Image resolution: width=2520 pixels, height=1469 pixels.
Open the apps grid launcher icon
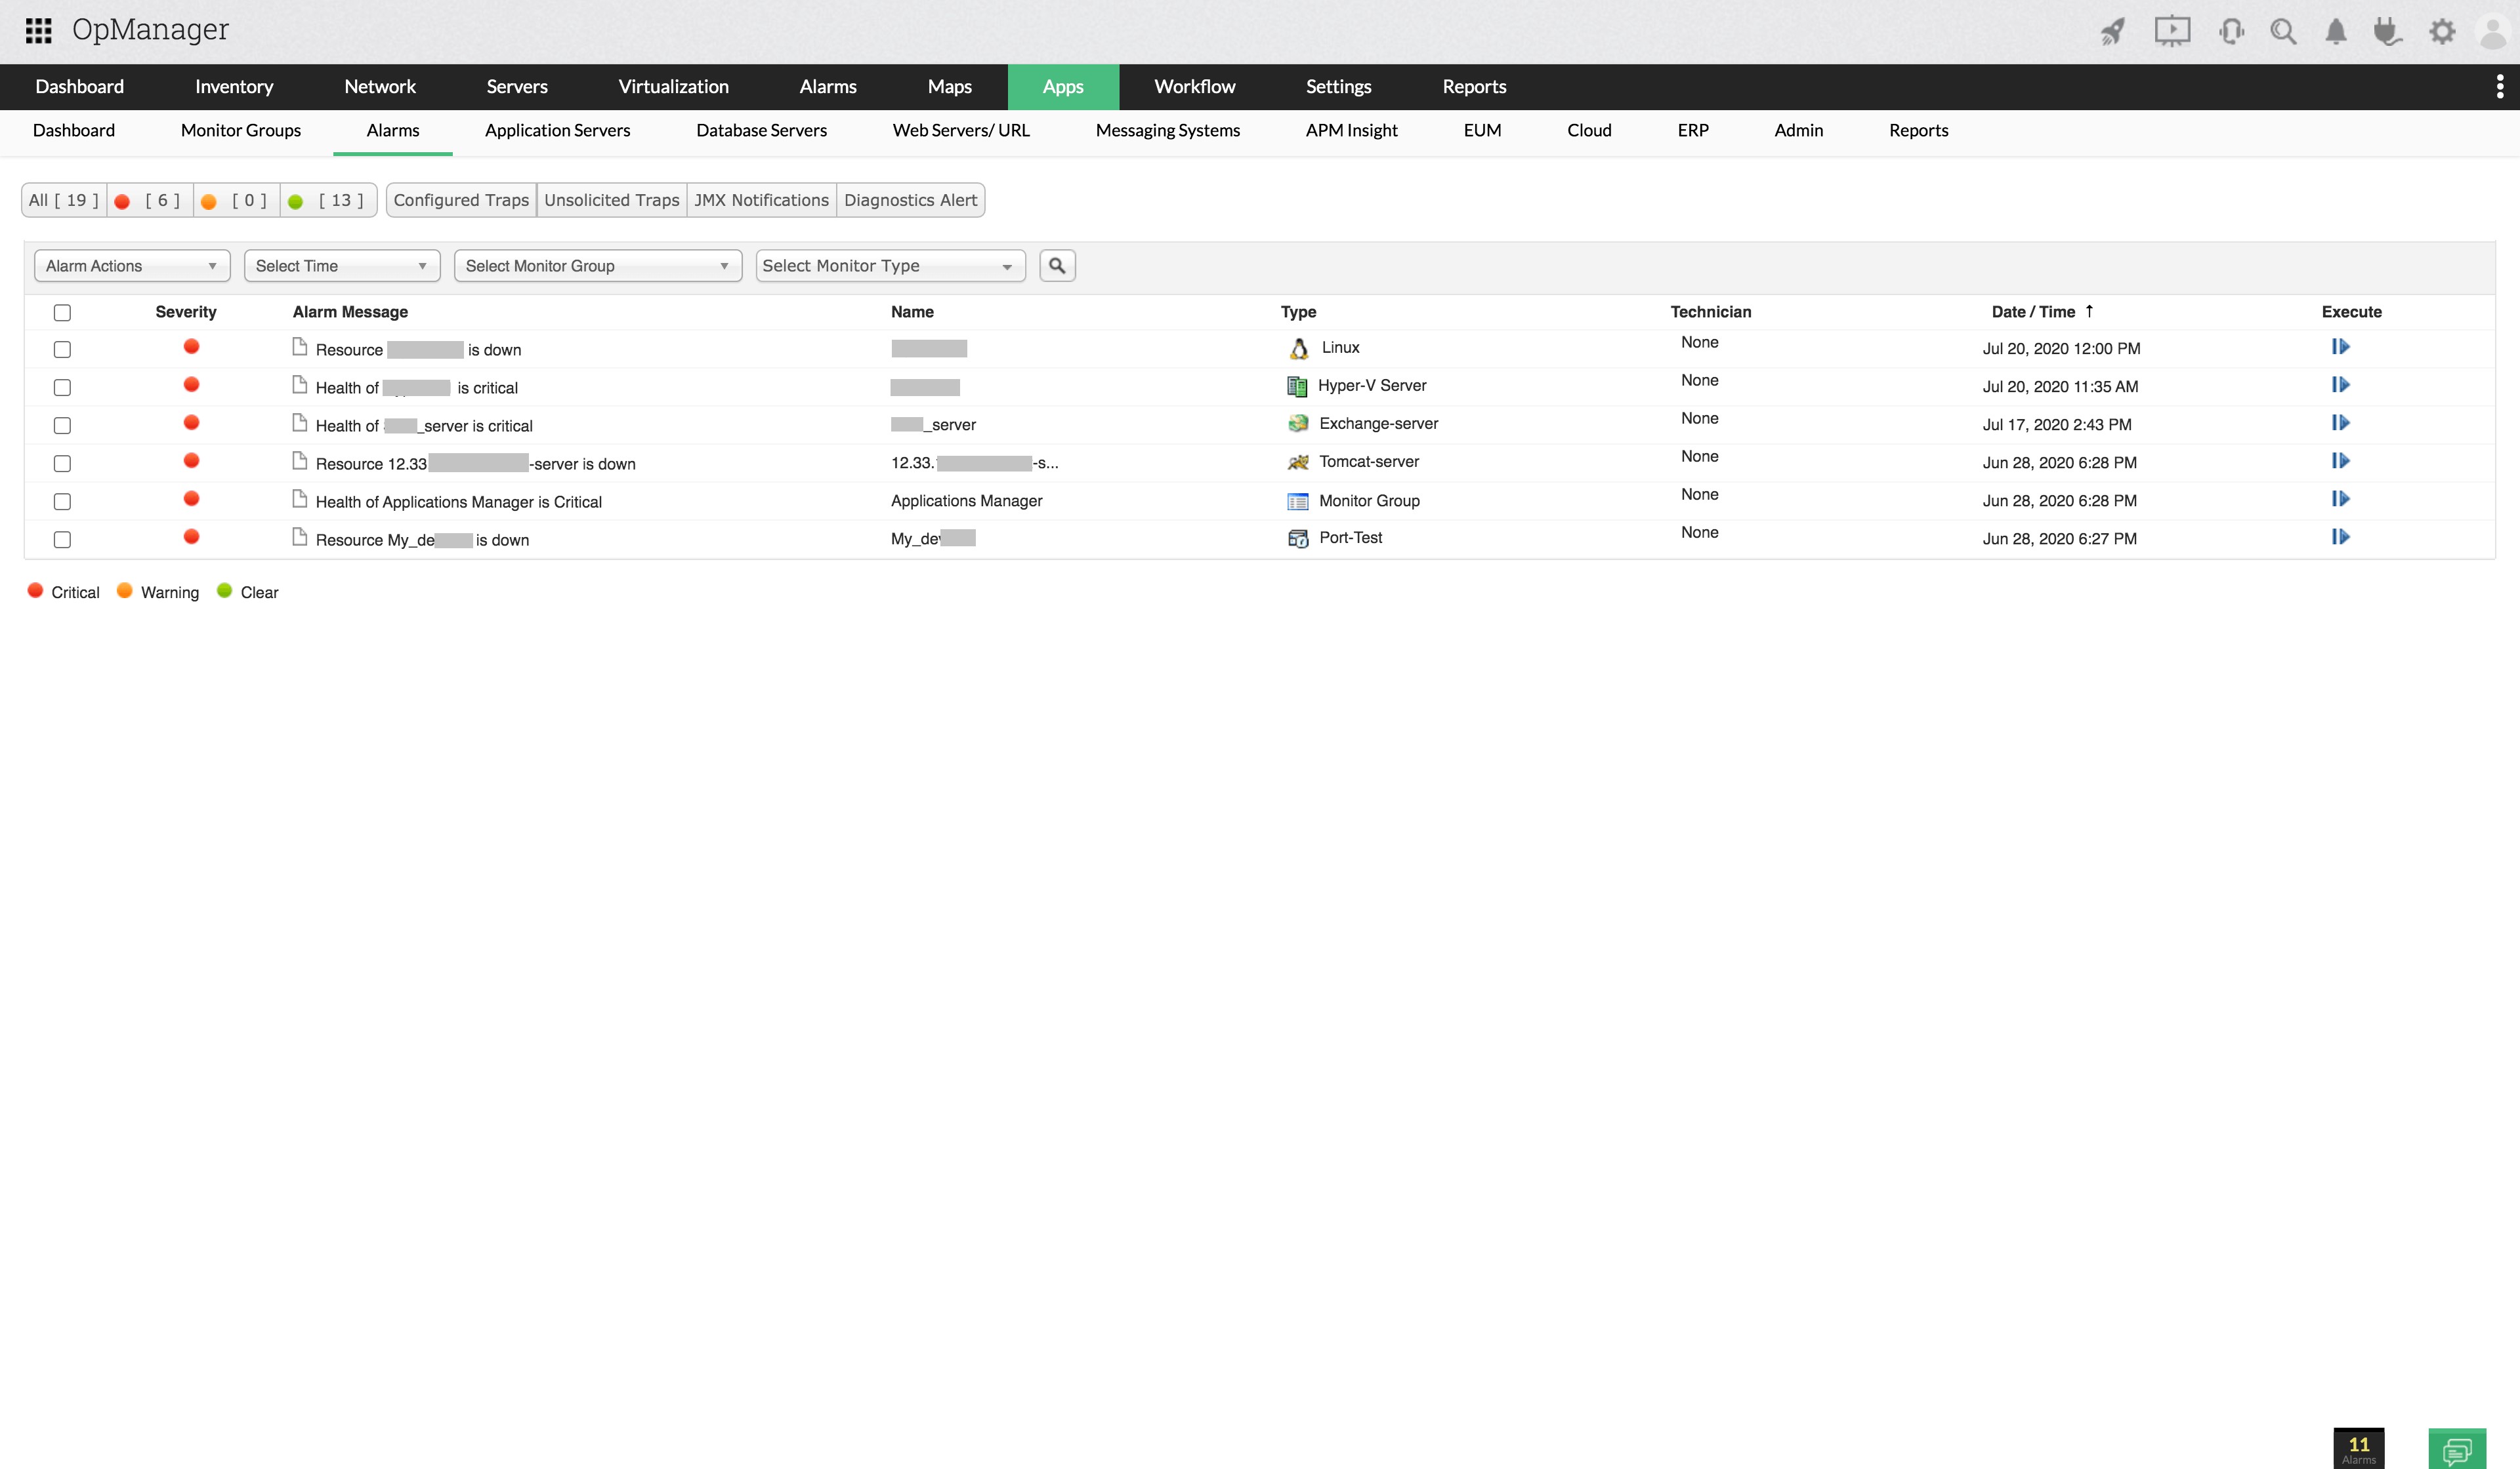point(38,30)
